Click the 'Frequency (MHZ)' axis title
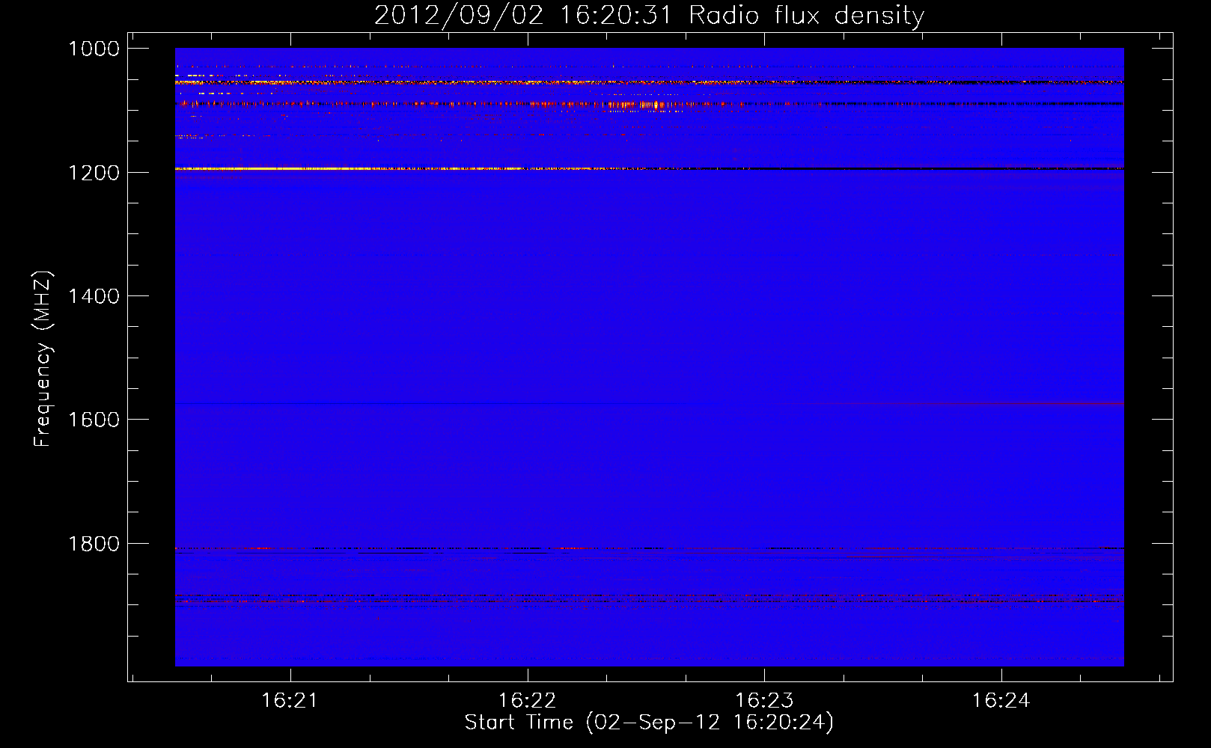The width and height of the screenshot is (1211, 748). pyautogui.click(x=43, y=359)
